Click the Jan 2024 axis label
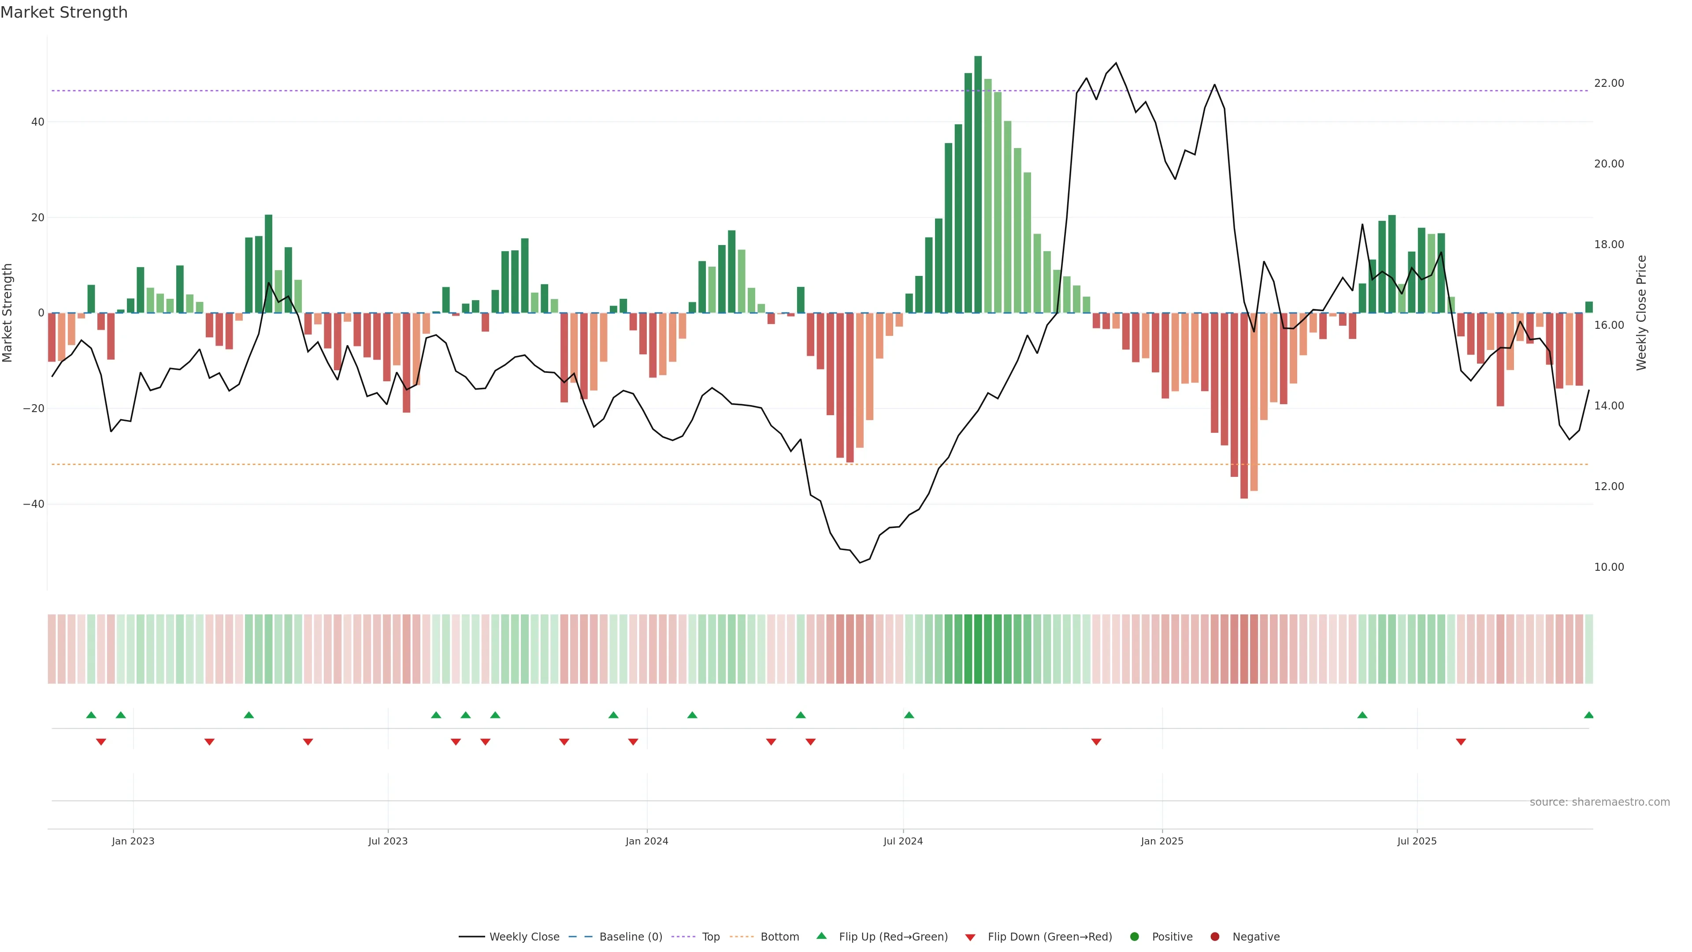The height and width of the screenshot is (952, 1692). click(646, 841)
